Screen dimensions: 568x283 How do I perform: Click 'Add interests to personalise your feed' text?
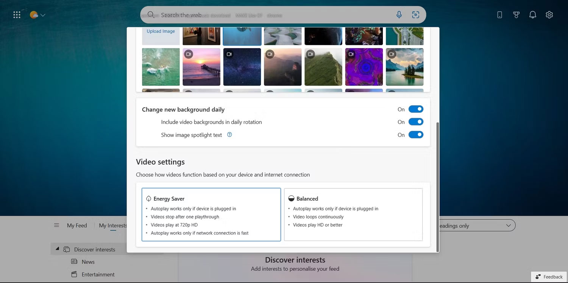pos(295,269)
